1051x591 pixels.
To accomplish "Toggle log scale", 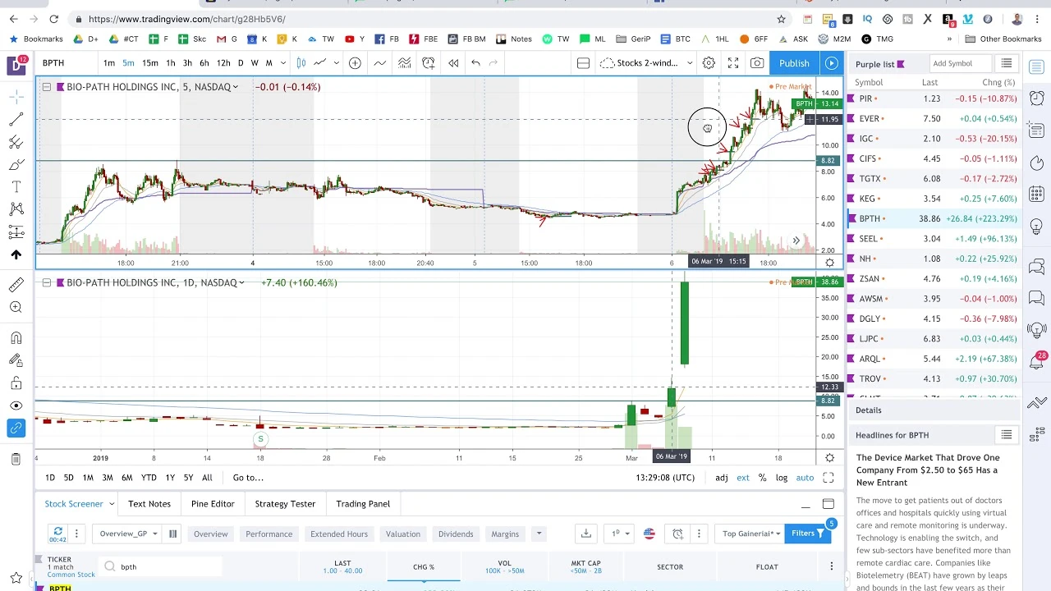I will 782,478.
